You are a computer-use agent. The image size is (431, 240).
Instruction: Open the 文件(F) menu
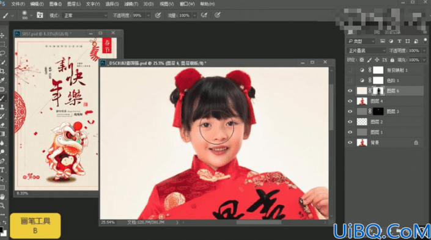tap(18, 4)
